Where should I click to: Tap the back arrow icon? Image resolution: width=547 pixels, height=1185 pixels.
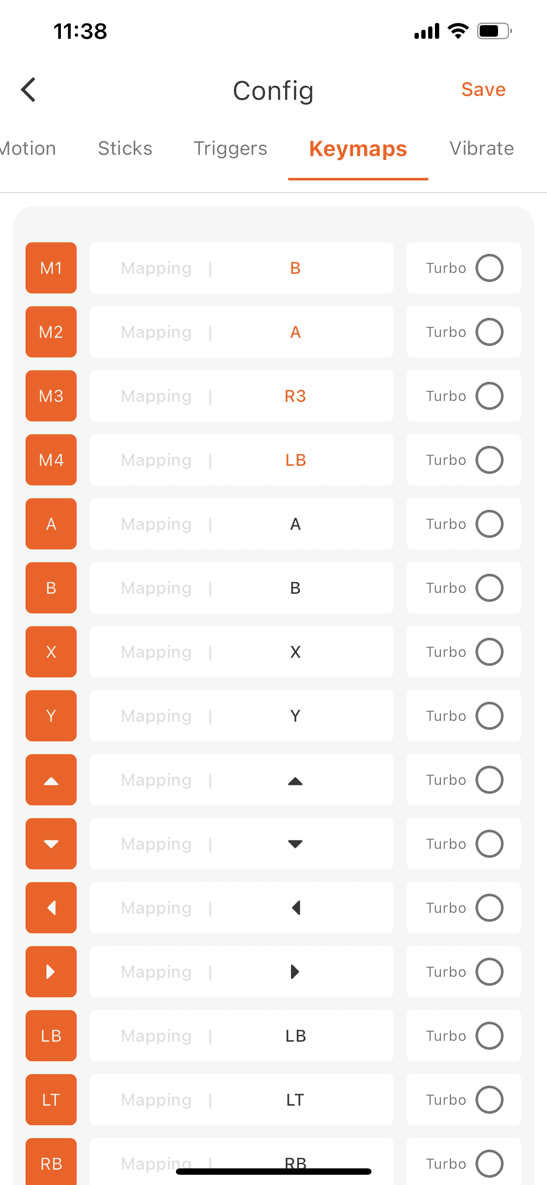(x=29, y=90)
